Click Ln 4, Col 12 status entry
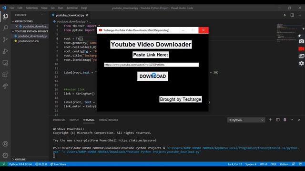305x171 pixels. point(235,164)
